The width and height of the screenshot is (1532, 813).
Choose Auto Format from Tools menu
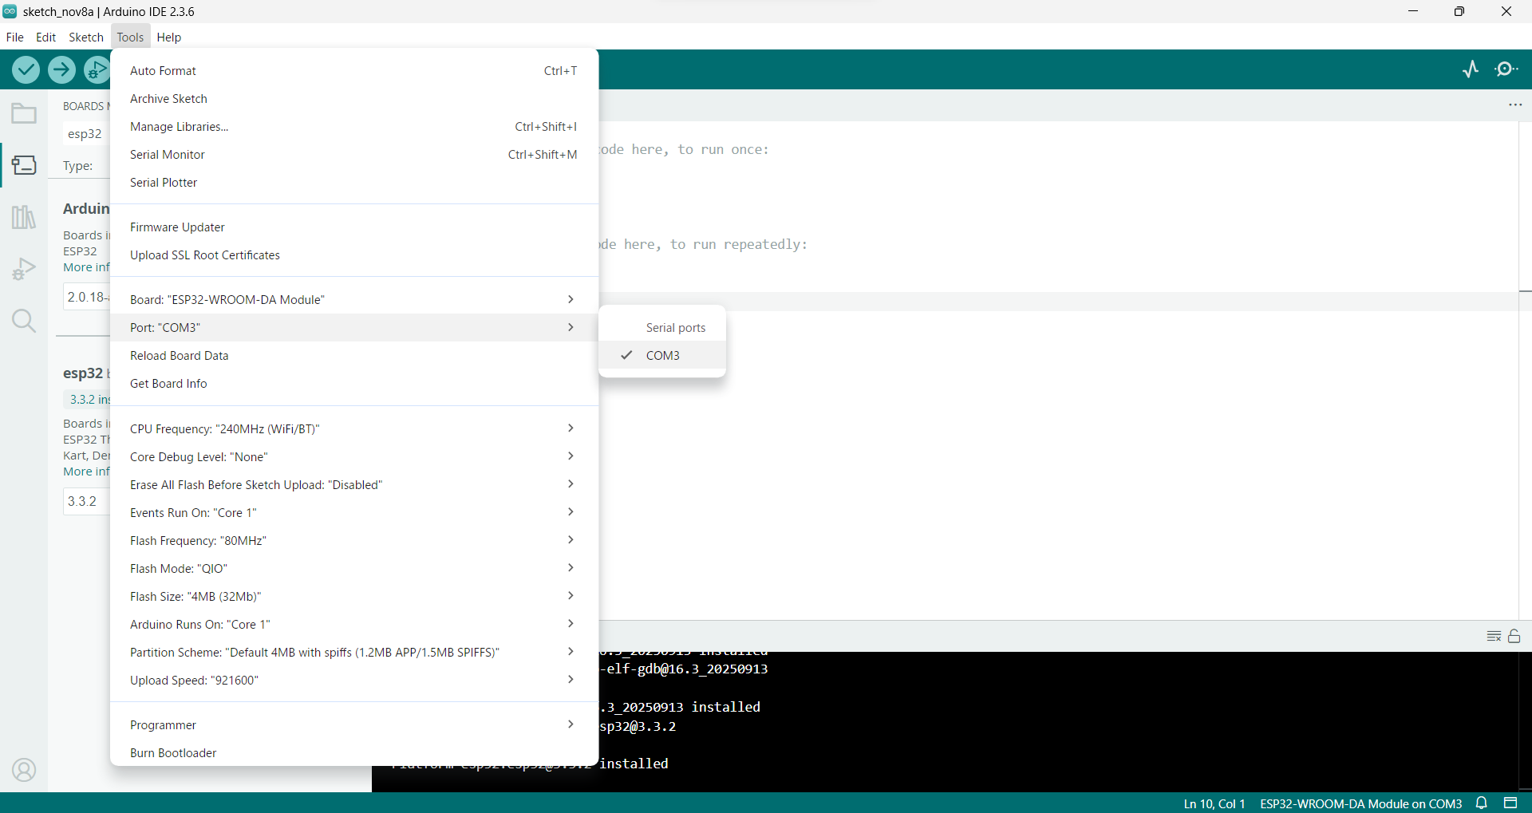[354, 71]
